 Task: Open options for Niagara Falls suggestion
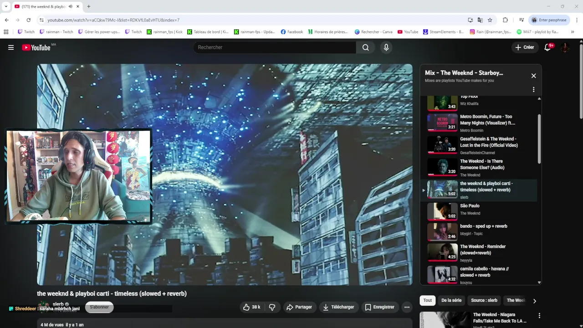pos(539,316)
